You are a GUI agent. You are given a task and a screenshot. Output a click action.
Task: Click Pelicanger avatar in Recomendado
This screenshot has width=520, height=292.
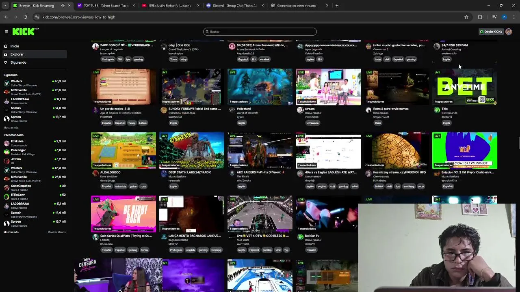6,152
